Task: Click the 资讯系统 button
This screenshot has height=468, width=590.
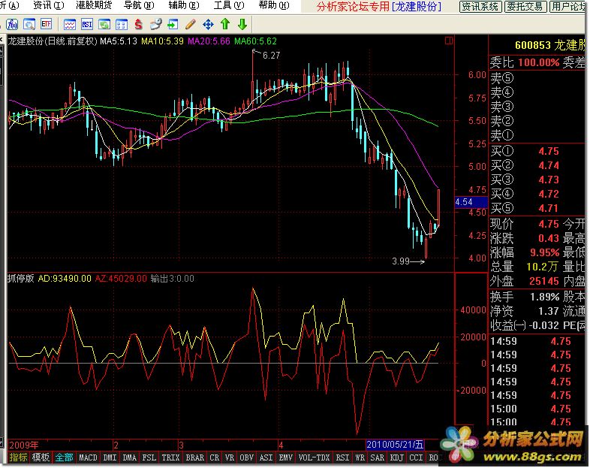Action: pos(480,7)
